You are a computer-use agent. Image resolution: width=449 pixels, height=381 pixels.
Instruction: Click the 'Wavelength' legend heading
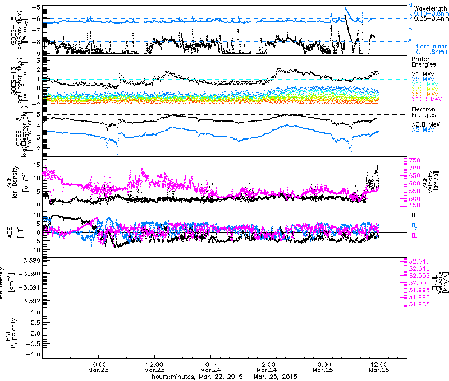pyautogui.click(x=430, y=8)
